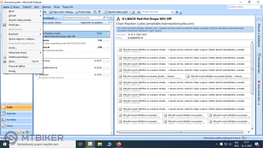The height and width of the screenshot is (148, 263).
Task: Toggle category box on Chain Reaction Cycles email
Action: tap(104, 35)
